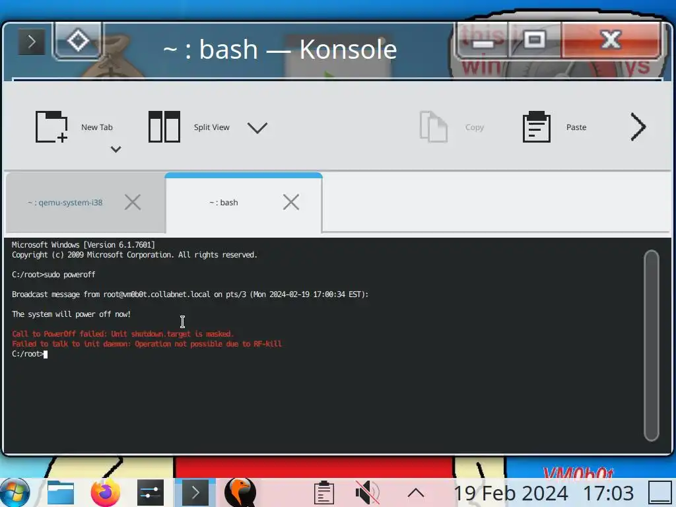Click the muted volume tray icon
676x507 pixels.
point(367,492)
